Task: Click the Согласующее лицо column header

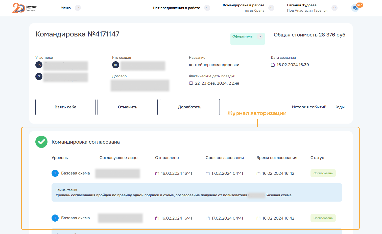Action: [x=118, y=158]
